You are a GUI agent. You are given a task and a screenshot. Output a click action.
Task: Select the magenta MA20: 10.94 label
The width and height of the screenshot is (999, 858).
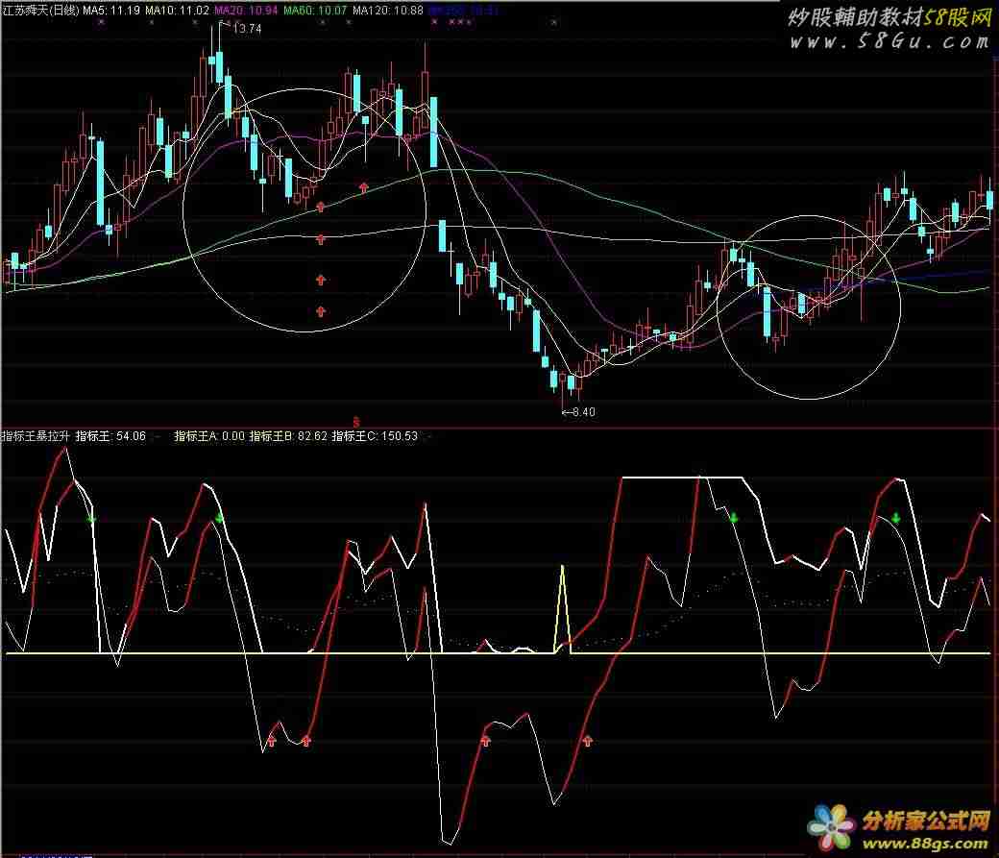246,11
